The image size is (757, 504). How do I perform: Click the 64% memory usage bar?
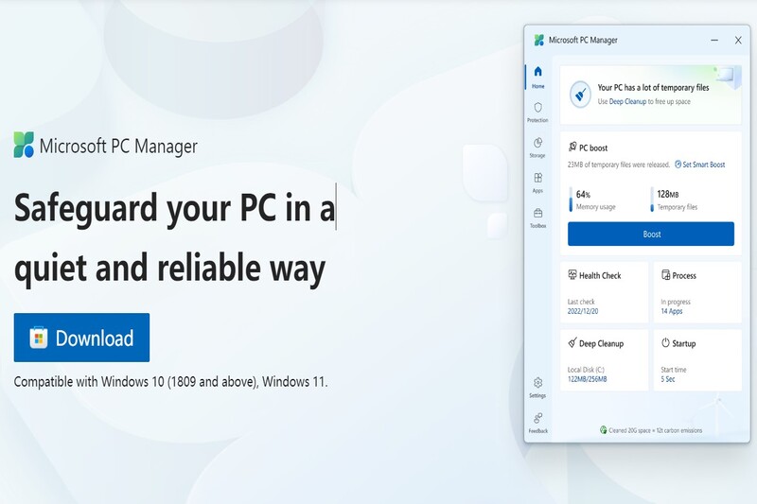point(571,200)
